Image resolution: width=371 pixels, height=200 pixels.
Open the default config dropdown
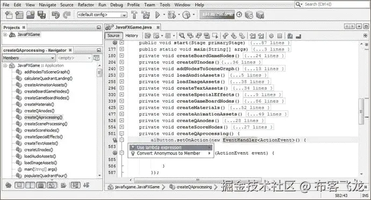coord(102,15)
